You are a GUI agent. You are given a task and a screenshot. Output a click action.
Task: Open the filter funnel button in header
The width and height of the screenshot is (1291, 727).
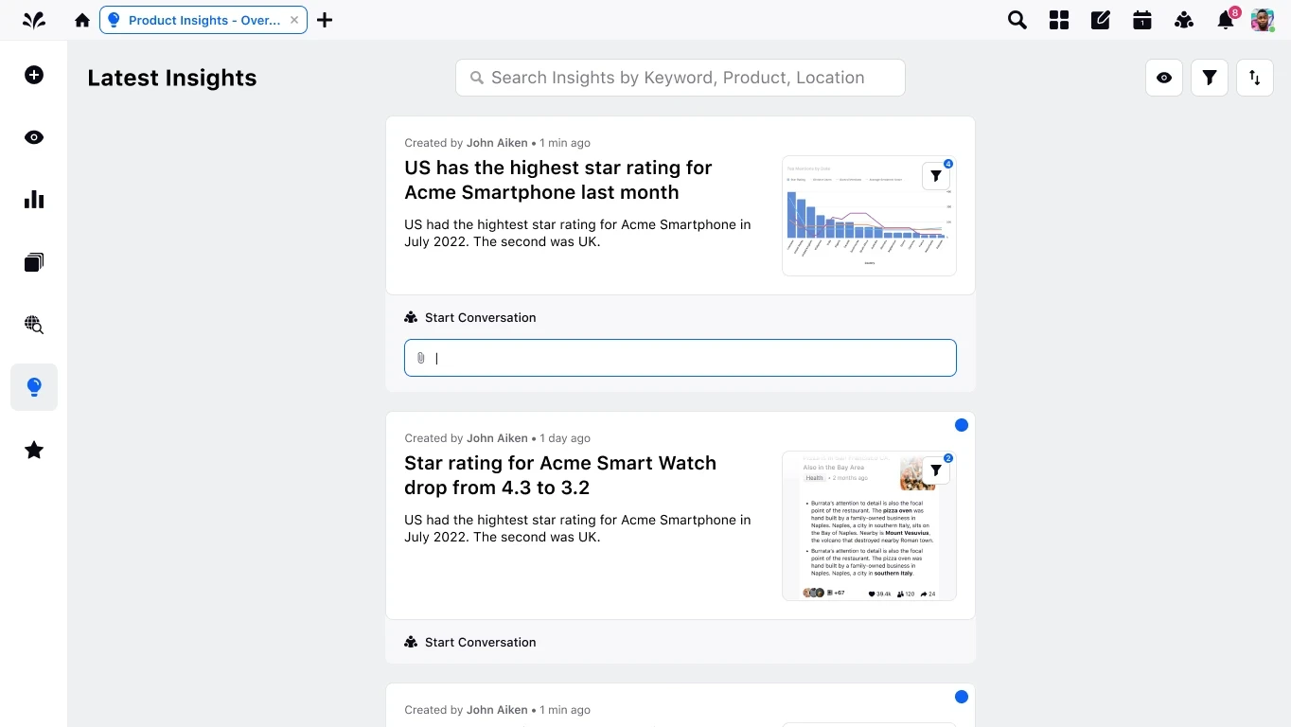[1210, 78]
